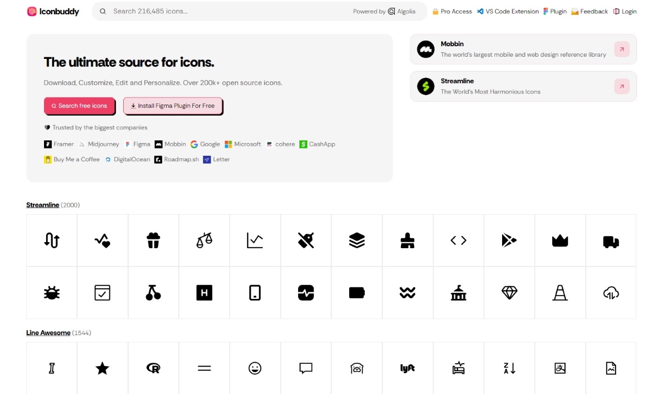The width and height of the screenshot is (660, 394).
Task: Click the cohere company label
Action: (280, 144)
